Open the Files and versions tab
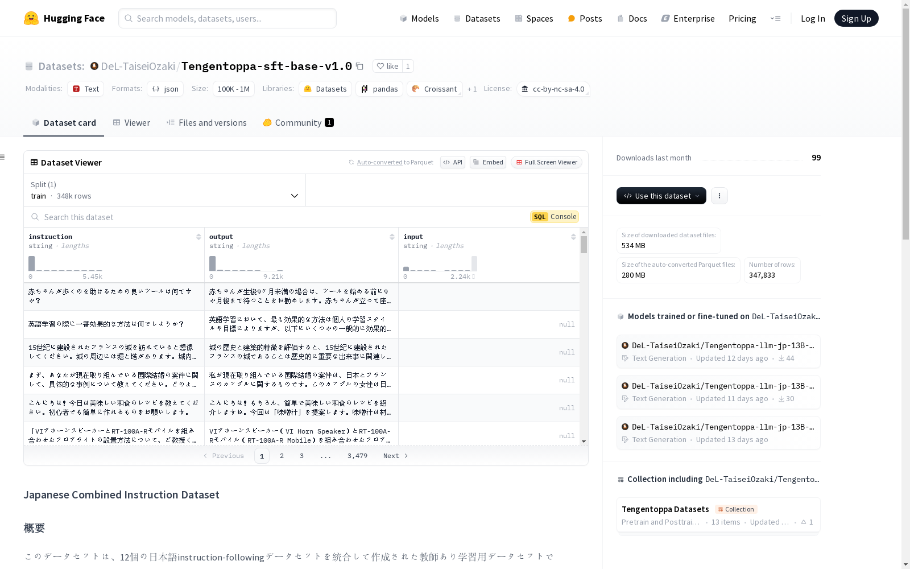The height and width of the screenshot is (569, 910). click(206, 122)
